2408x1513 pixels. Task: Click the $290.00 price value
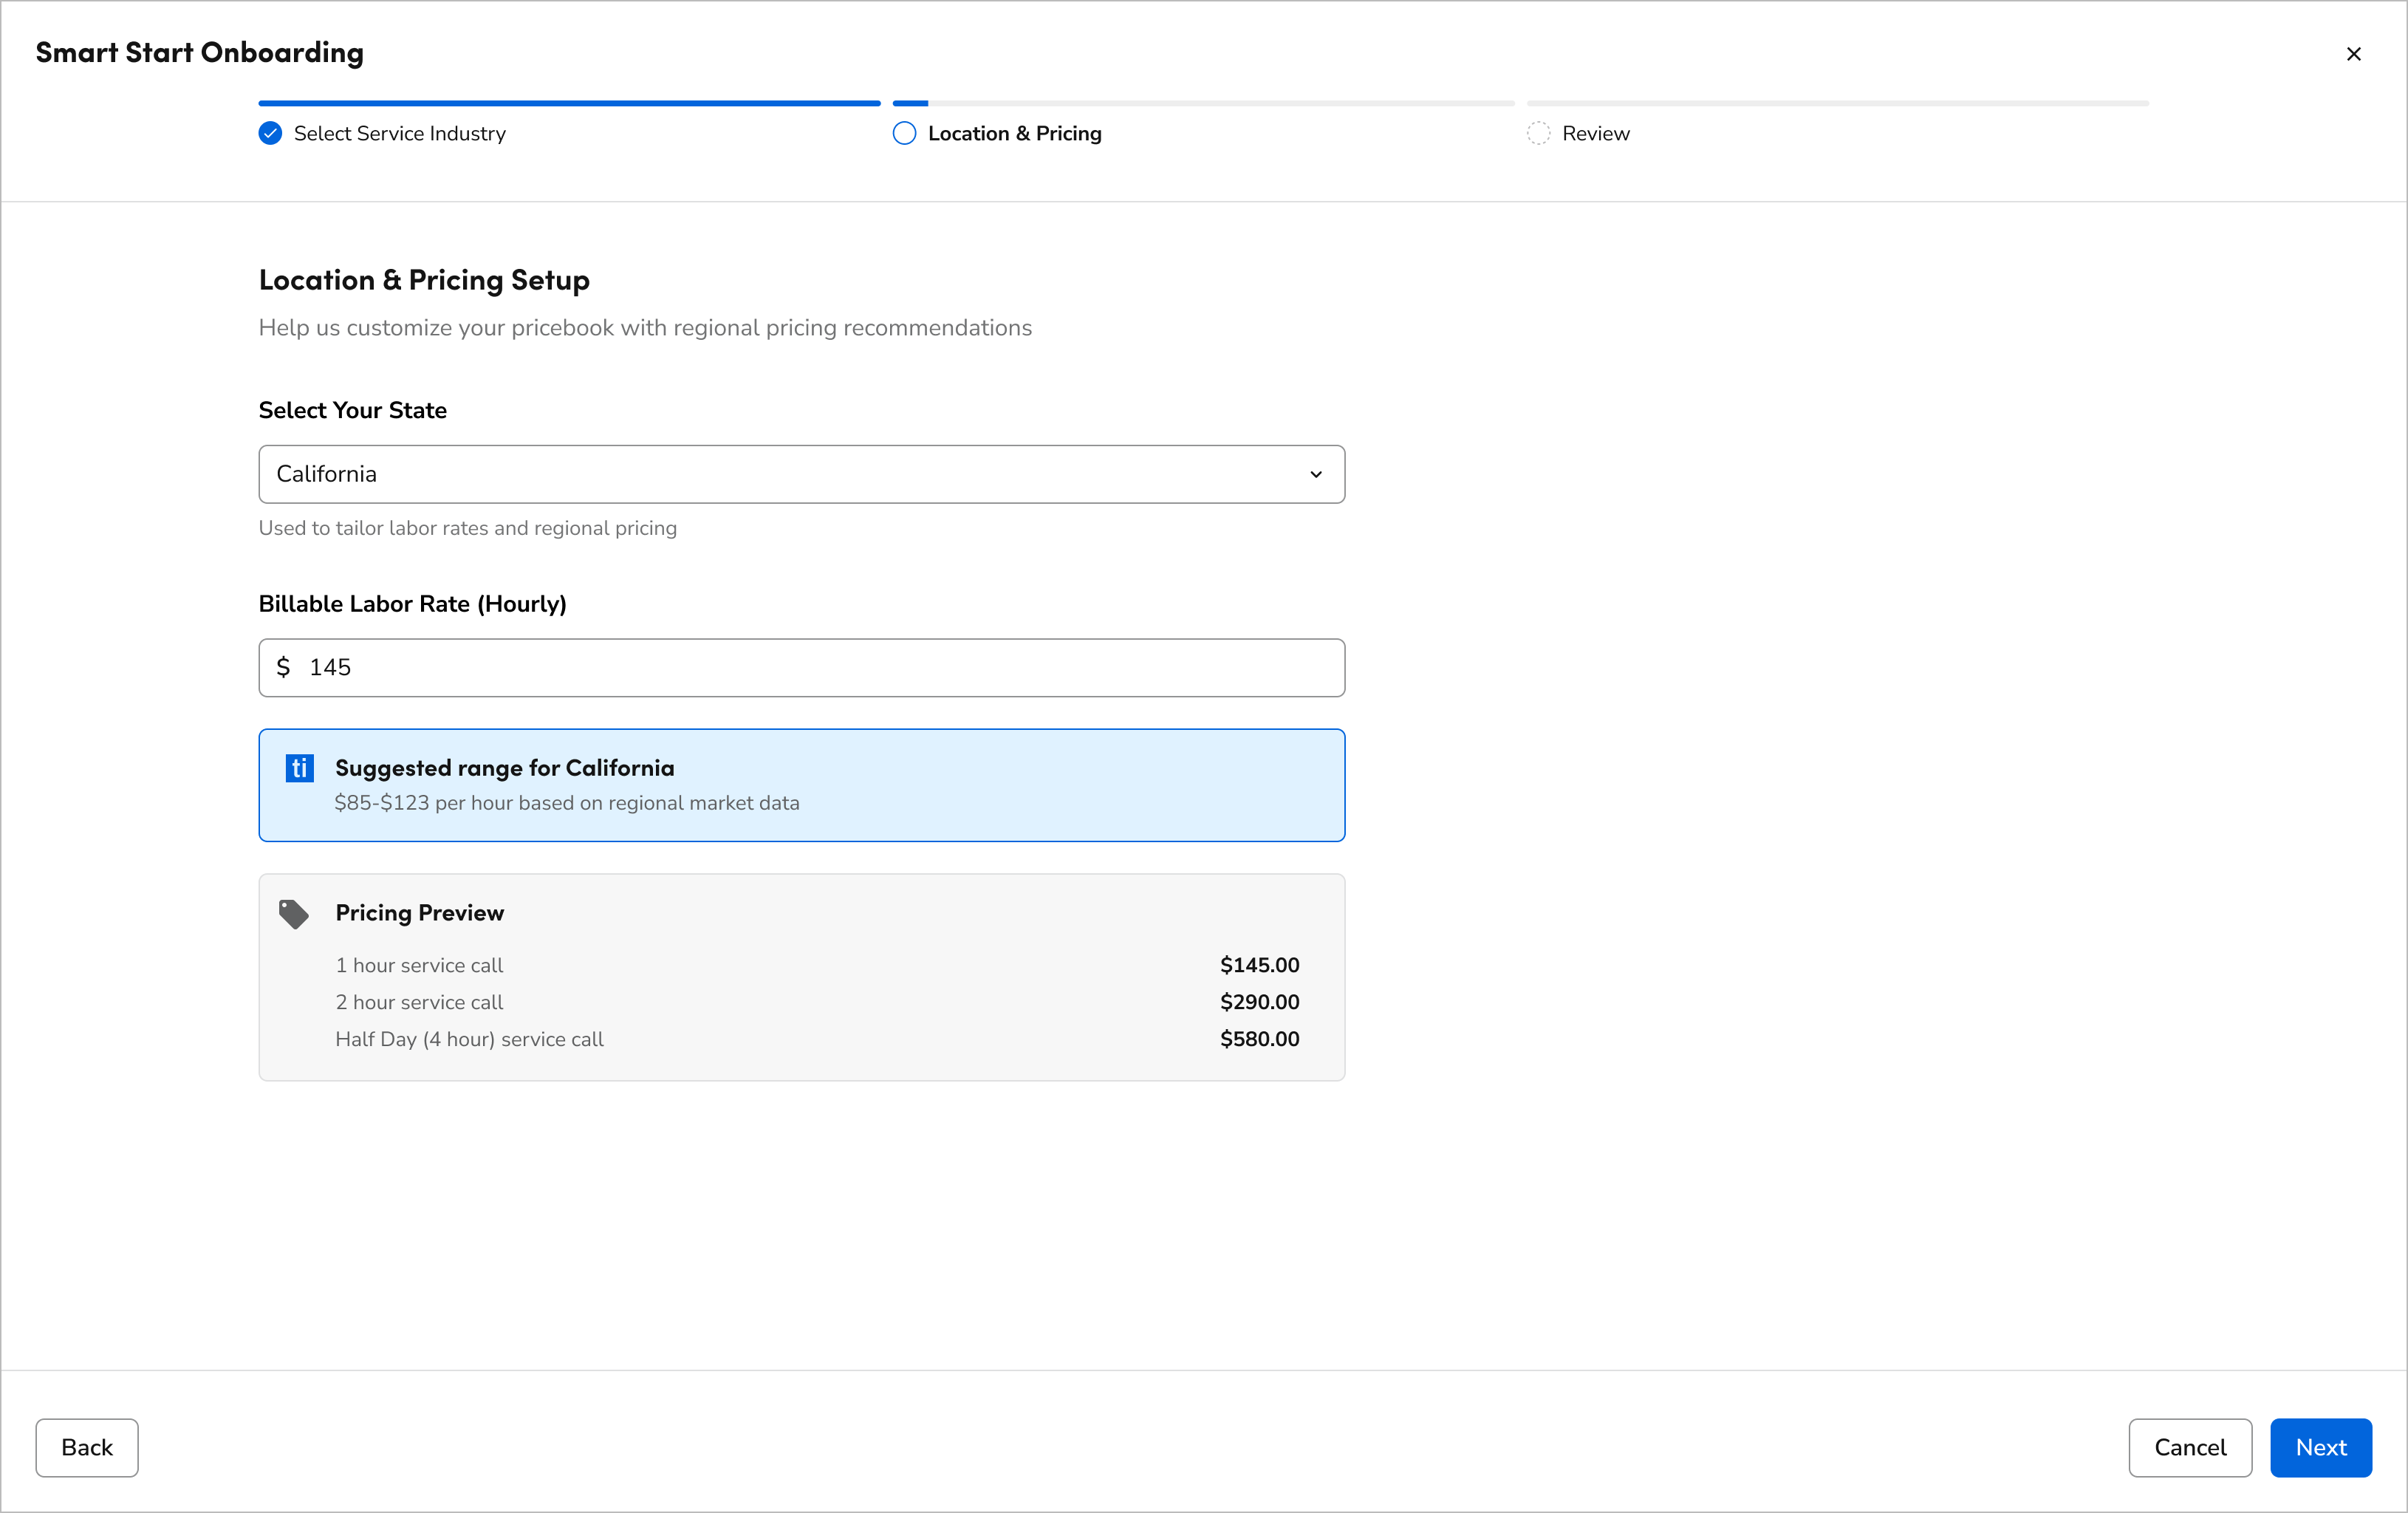click(x=1259, y=1002)
